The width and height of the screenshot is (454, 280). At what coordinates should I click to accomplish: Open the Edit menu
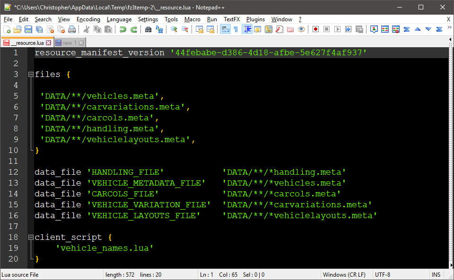pos(24,19)
